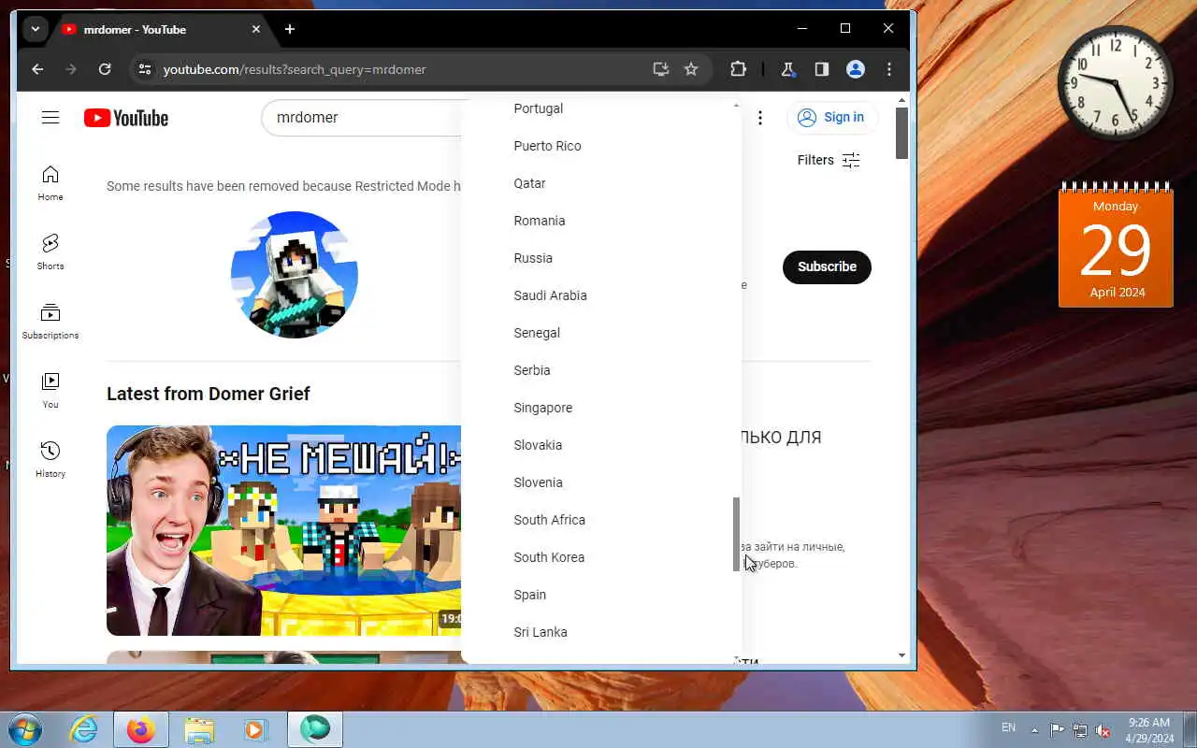Open the You section in sidebar
Image resolution: width=1197 pixels, height=748 pixels.
[50, 391]
